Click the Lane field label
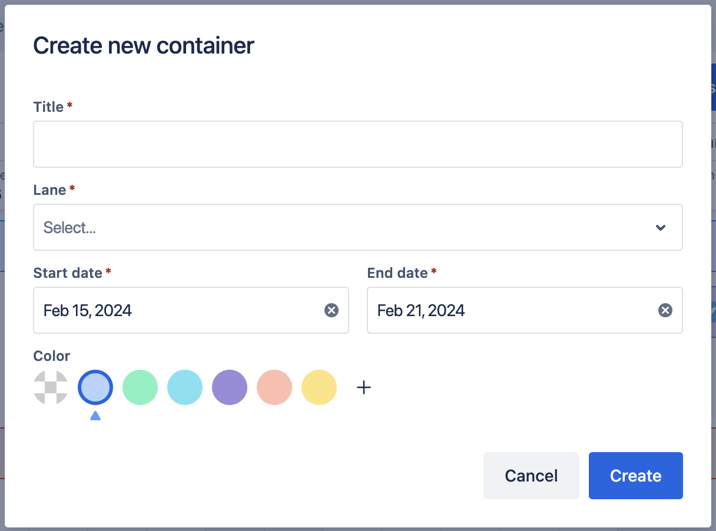Screen dimensions: 716x531 pyautogui.click(x=49, y=190)
